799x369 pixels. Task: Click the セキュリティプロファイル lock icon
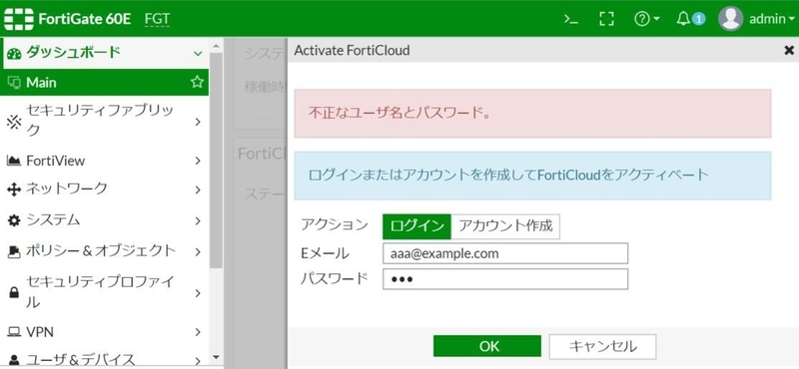click(x=14, y=292)
